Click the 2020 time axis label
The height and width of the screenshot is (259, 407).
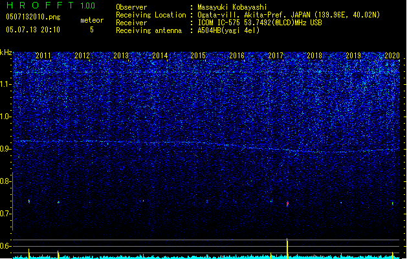pos(392,56)
